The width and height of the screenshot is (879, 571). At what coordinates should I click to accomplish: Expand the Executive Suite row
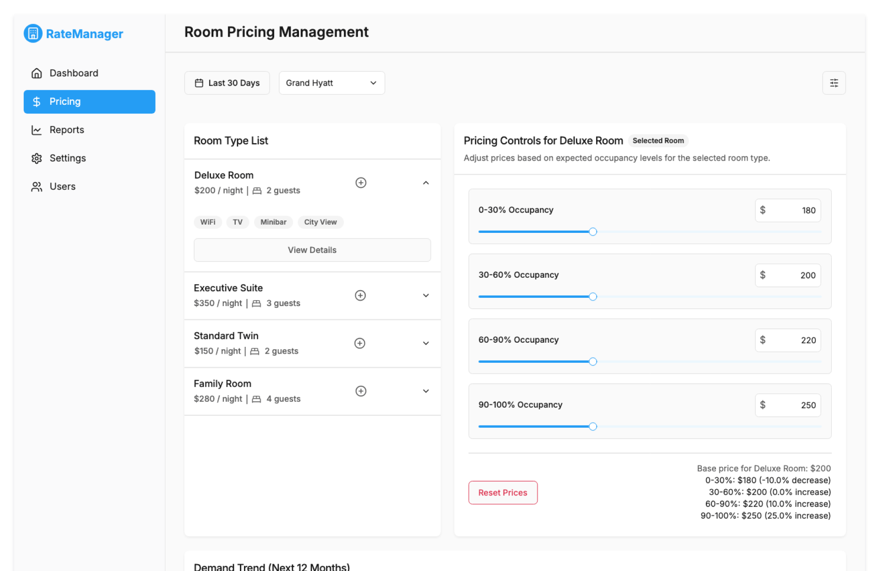(x=426, y=296)
